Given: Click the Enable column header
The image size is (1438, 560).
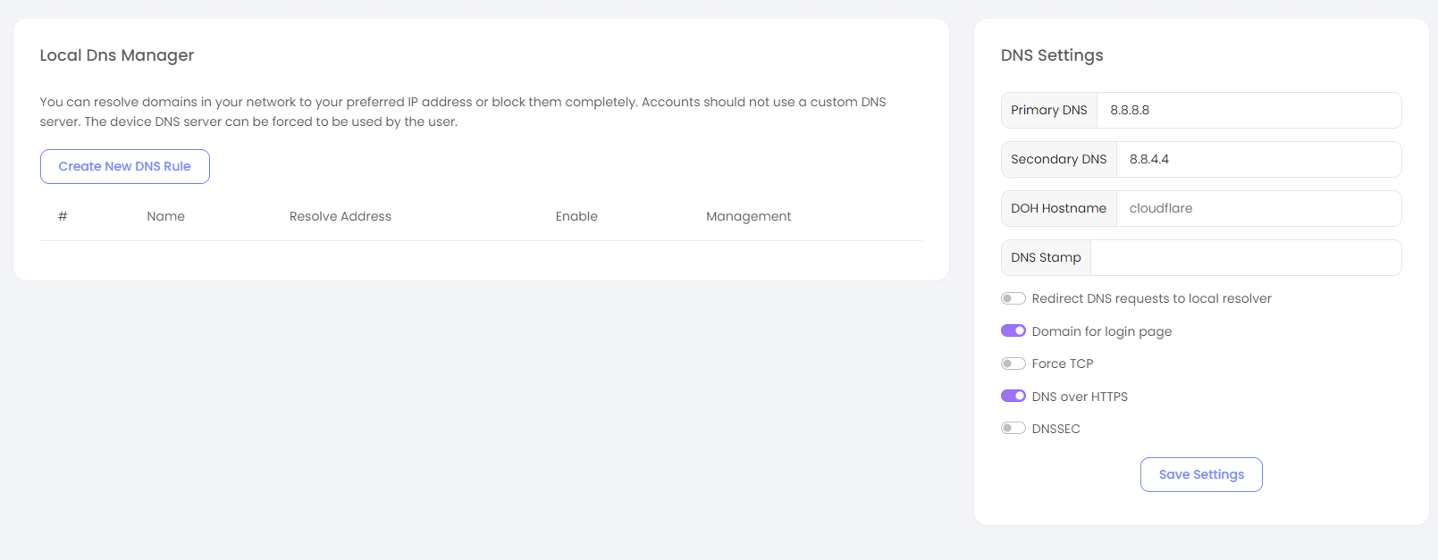Looking at the screenshot, I should (576, 216).
